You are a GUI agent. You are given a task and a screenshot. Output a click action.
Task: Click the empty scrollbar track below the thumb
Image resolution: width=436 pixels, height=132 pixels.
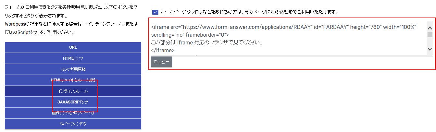point(430,42)
